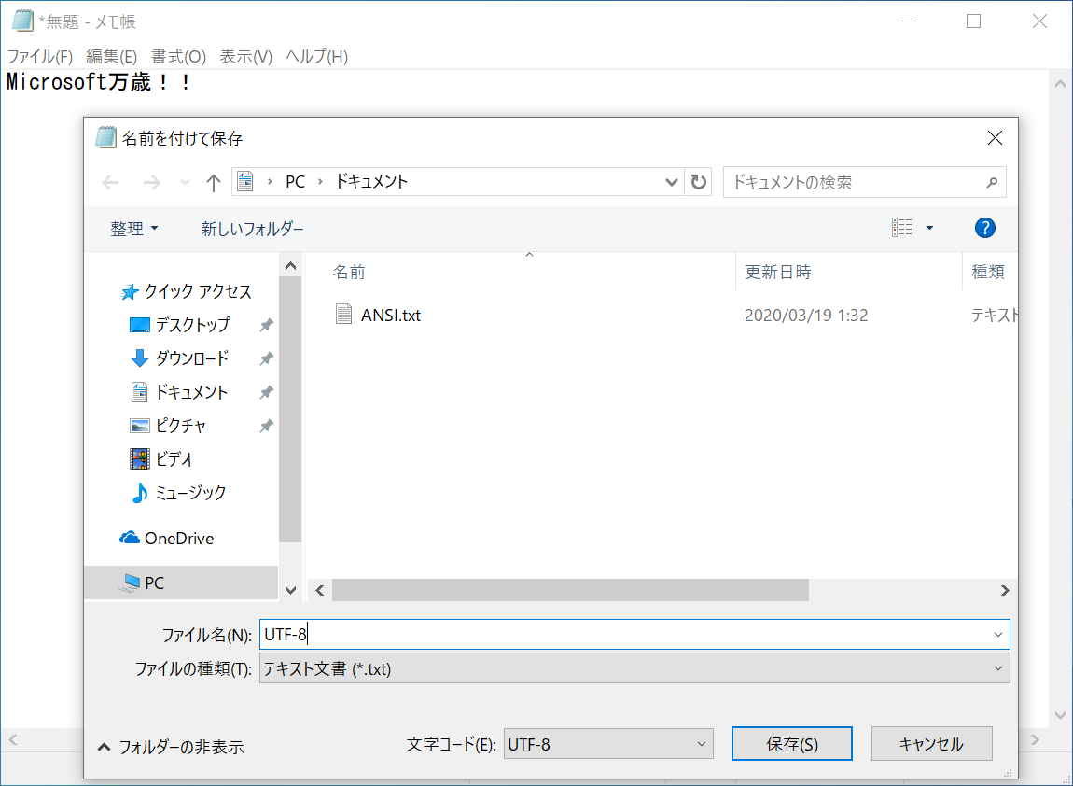Viewport: 1073px width, 786px height.
Task: Open recent locations dropdown arrow
Action: [x=185, y=182]
